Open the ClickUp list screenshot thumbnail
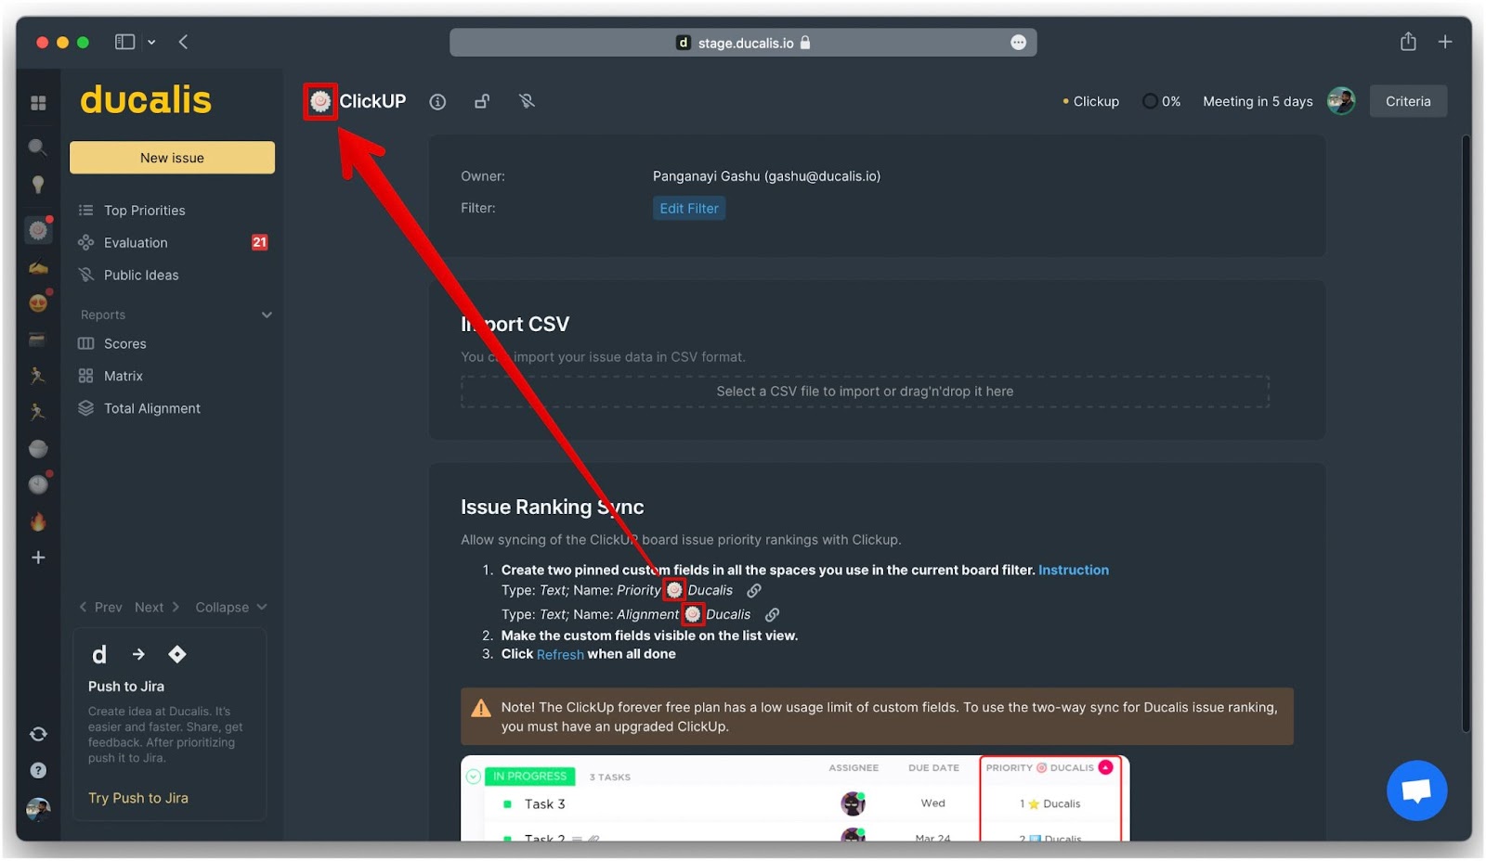This screenshot has width=1486, height=861. click(795, 798)
